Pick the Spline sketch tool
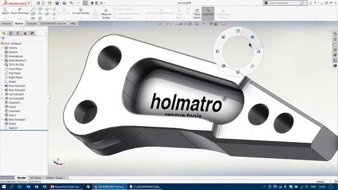338x190 pixels. coord(47,9)
